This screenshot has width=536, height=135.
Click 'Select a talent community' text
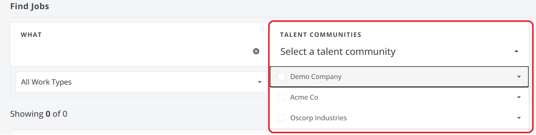click(338, 52)
